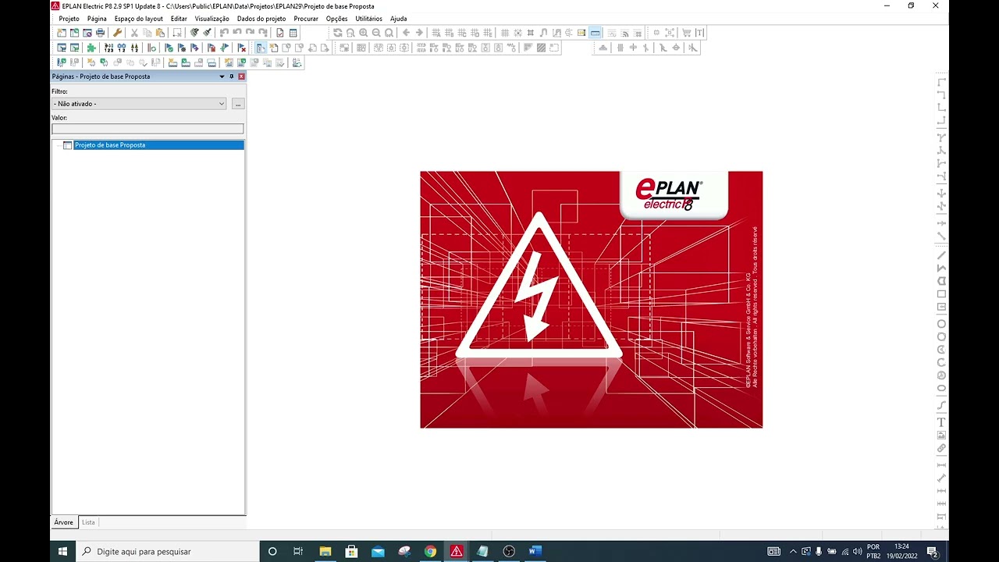This screenshot has height=562, width=999.
Task: Select the Line tool in right toolbar
Action: pos(941,255)
